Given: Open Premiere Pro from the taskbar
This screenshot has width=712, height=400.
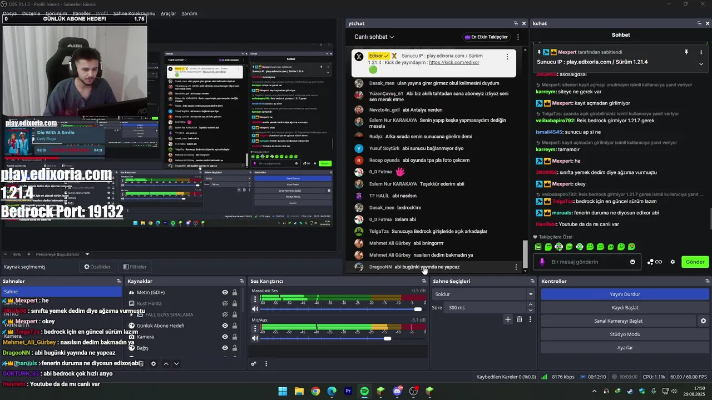Looking at the screenshot, I should tap(348, 391).
